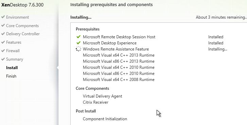Click the Installing status of Remote Assistance
The image size is (247, 125).
pos(218,49)
